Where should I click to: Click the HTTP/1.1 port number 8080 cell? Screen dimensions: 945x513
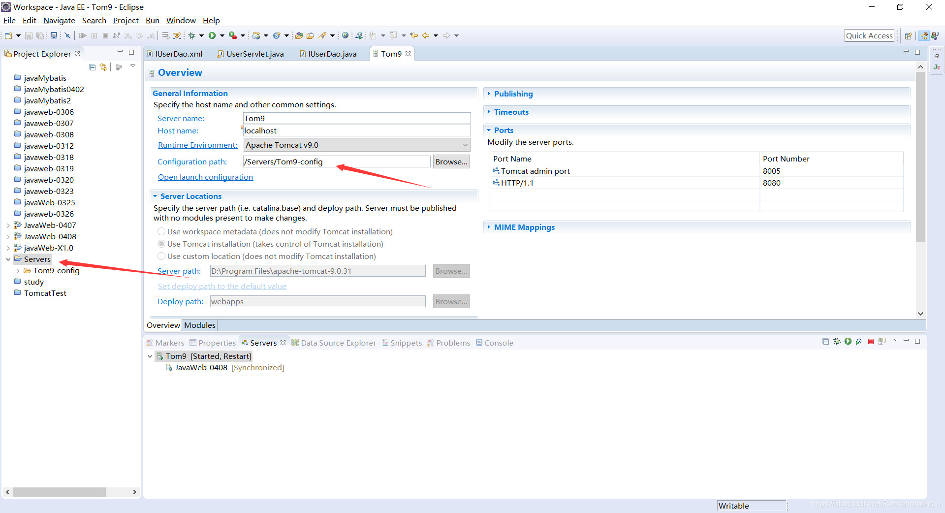coord(831,183)
